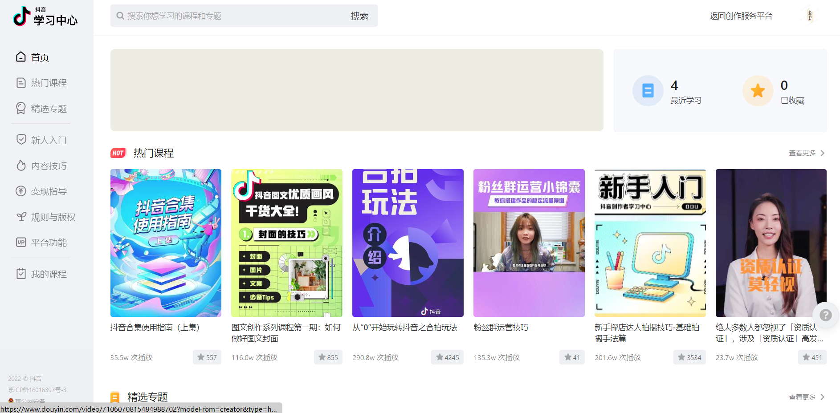
Task: Open 内容技巧 via the flame icon
Action: tap(20, 165)
